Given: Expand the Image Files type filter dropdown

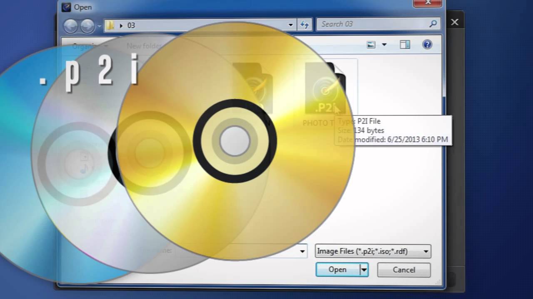Looking at the screenshot, I should click(x=426, y=251).
